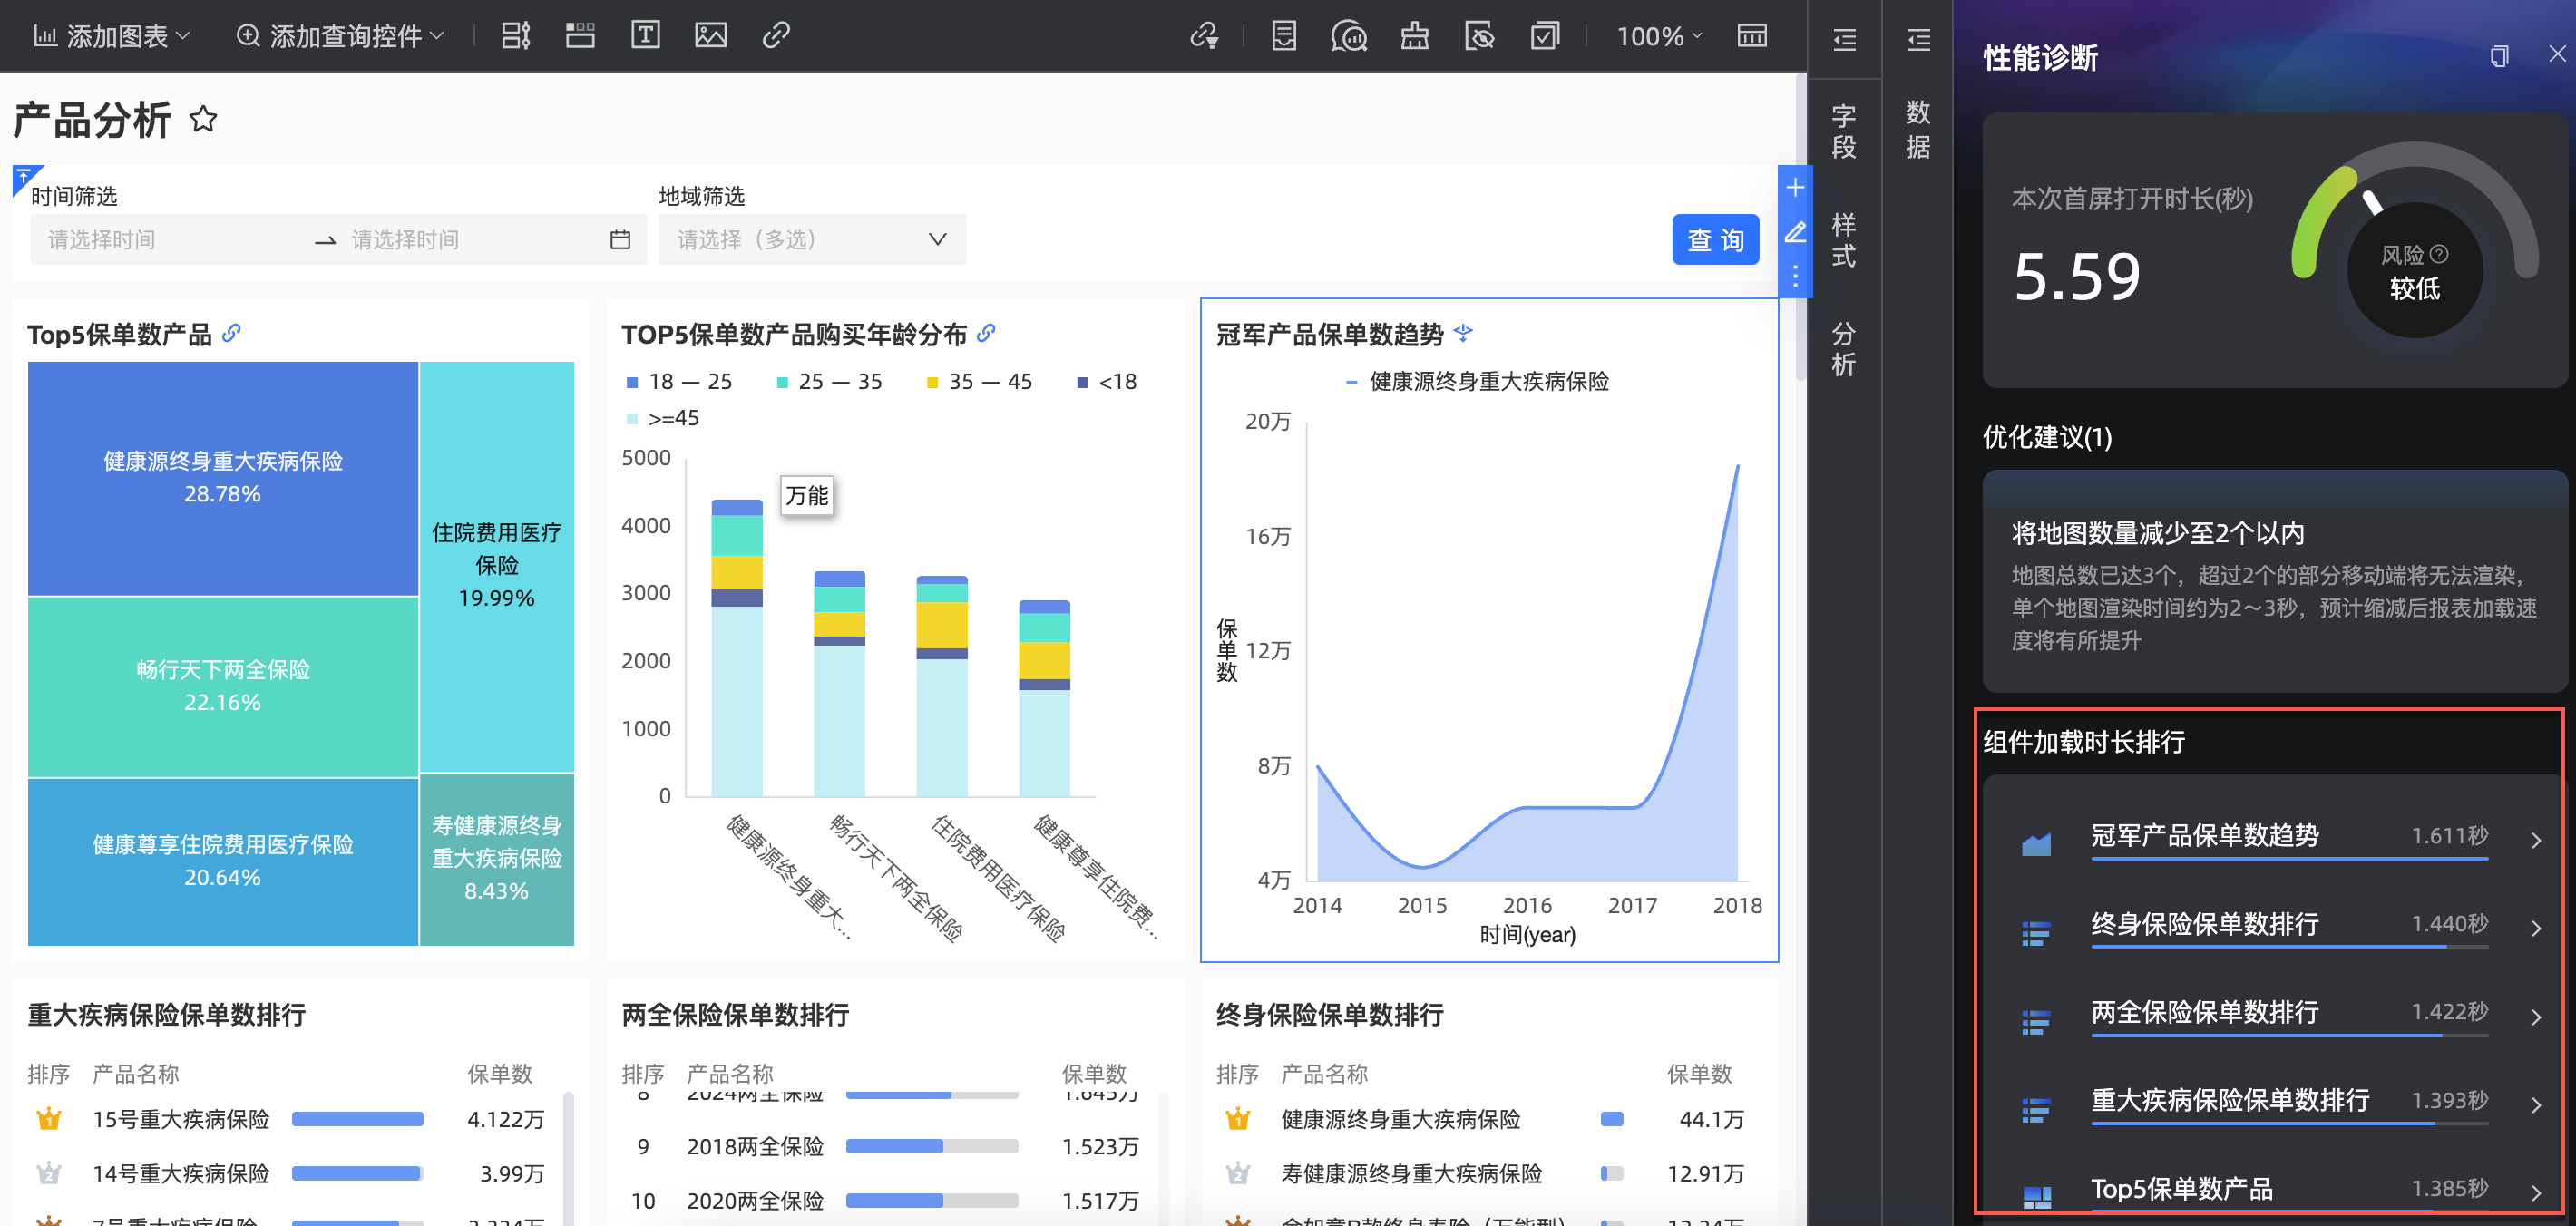This screenshot has width=2576, height=1226.
Task: Click the 风险 help question icon
Action: click(2439, 254)
